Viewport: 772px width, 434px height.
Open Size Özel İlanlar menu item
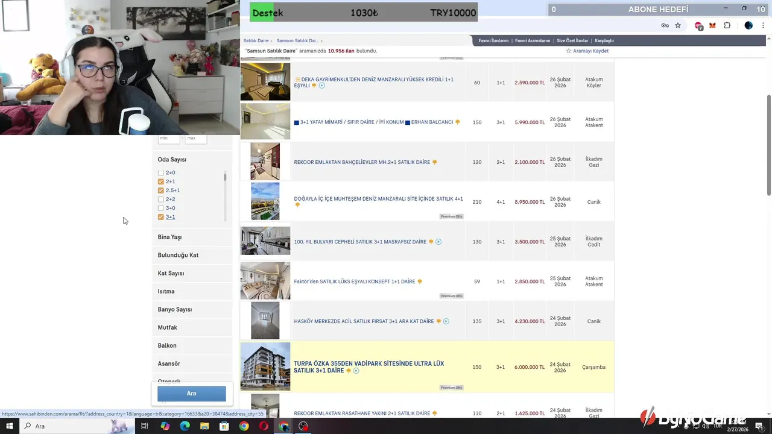[x=572, y=41]
